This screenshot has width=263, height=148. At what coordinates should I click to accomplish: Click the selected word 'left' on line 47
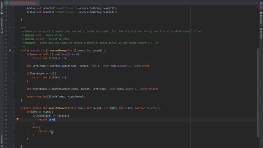pos(52,120)
